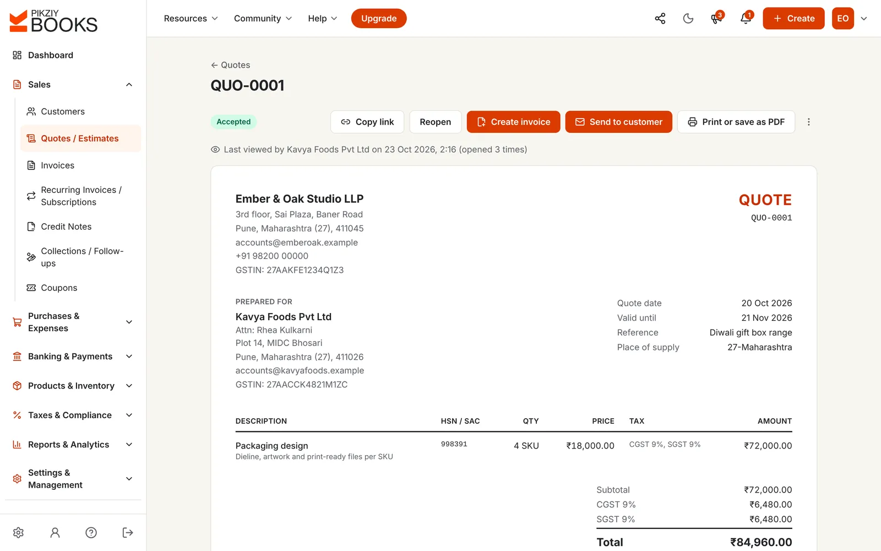The height and width of the screenshot is (551, 881).
Task: Open settings gear at sidebar bottom
Action: click(x=18, y=532)
